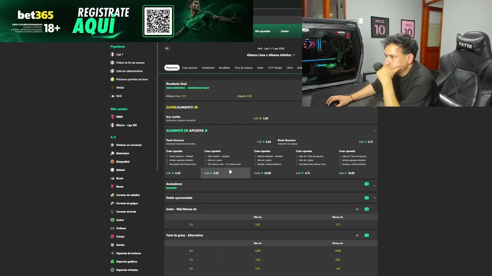
Task: Click the Casino icon in the sidebar
Action: click(x=112, y=220)
